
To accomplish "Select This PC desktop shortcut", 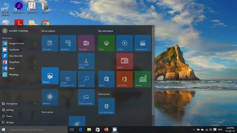I will tap(6, 9).
